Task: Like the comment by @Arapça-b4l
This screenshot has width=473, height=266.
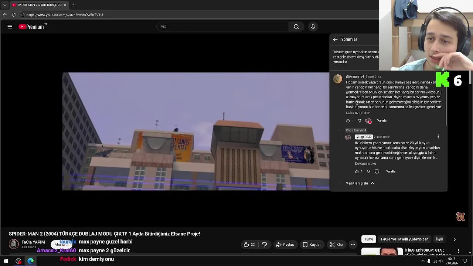Action: [348, 121]
